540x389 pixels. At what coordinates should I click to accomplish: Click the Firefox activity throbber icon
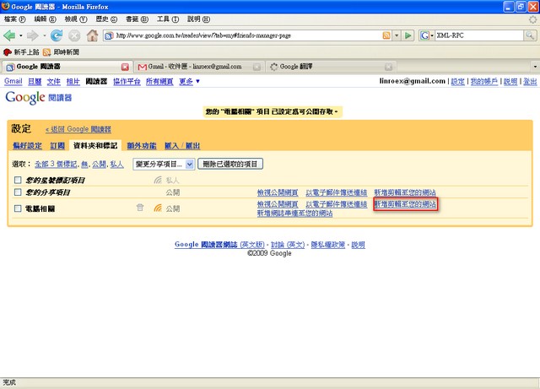pyautogui.click(x=532, y=19)
